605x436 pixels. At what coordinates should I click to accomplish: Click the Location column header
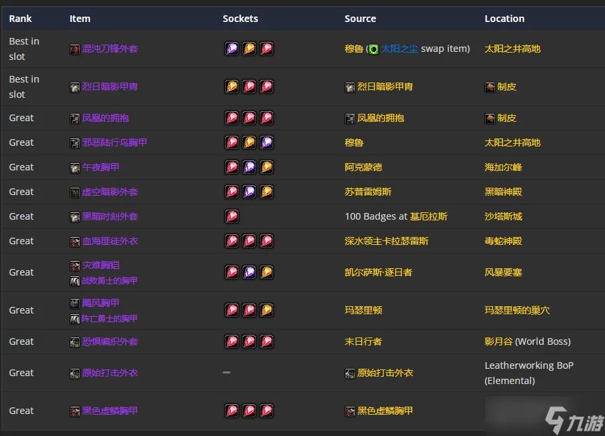tap(504, 19)
